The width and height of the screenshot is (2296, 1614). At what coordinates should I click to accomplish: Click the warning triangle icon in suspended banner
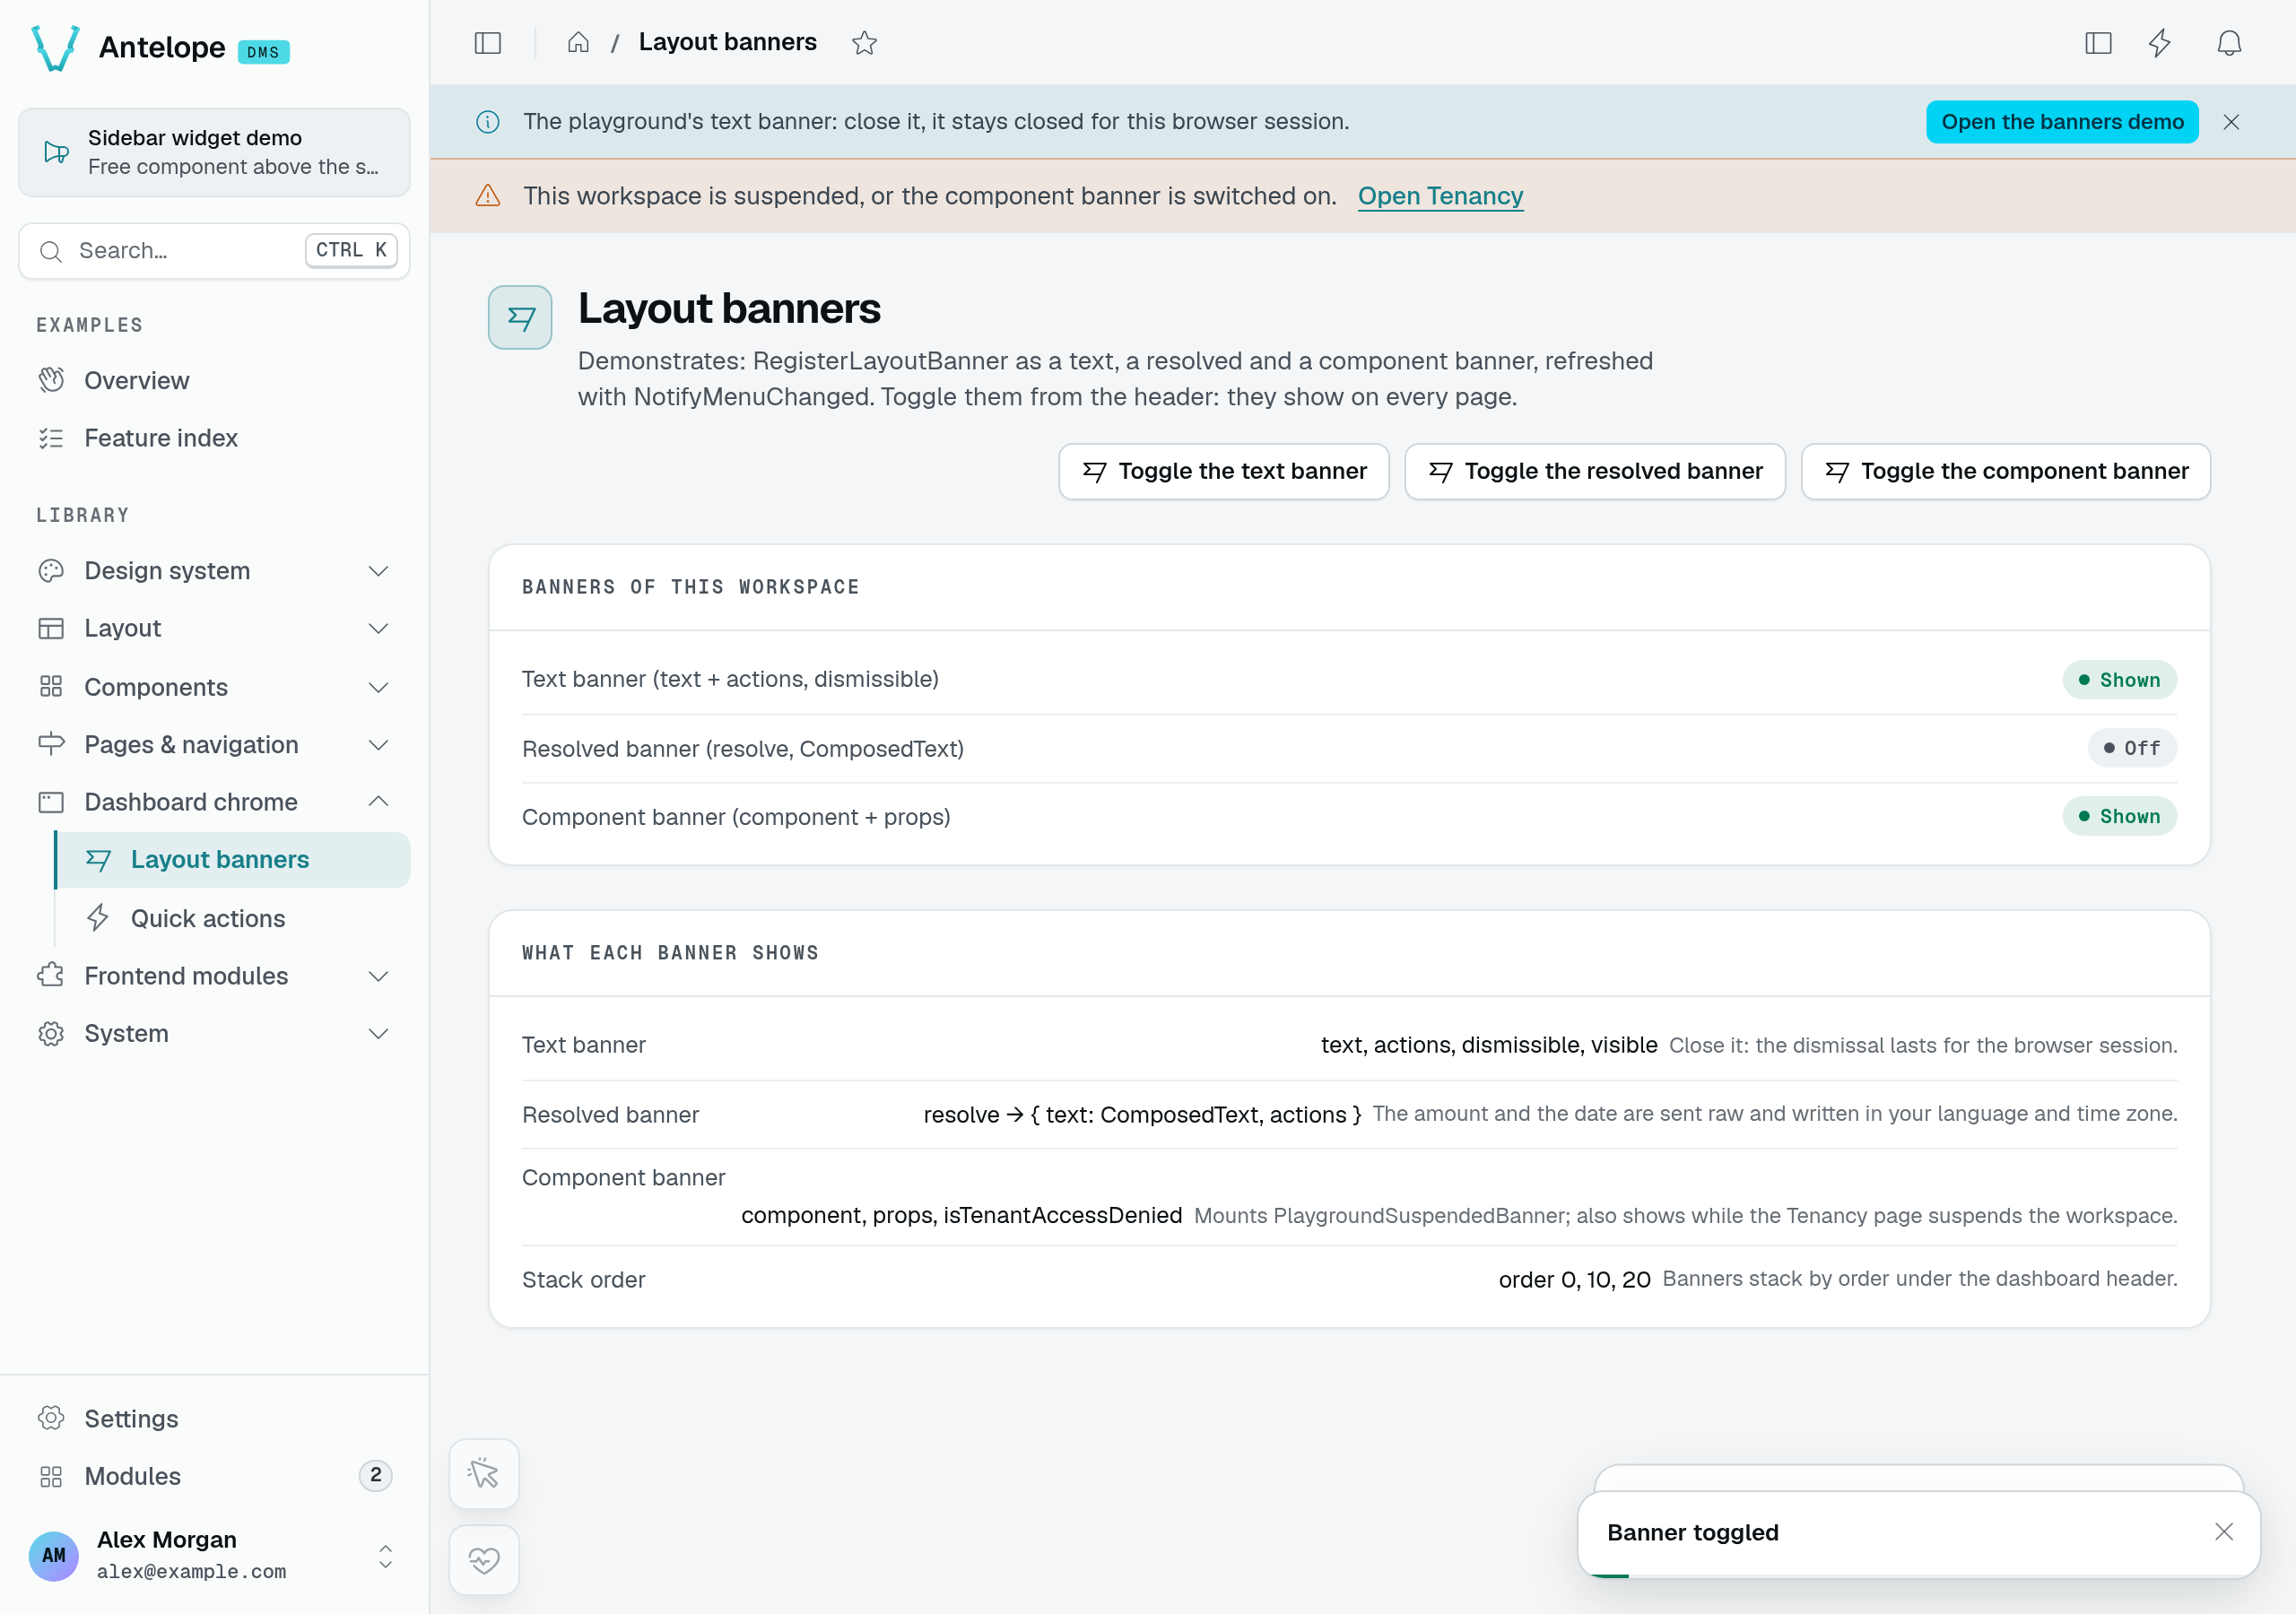488,196
